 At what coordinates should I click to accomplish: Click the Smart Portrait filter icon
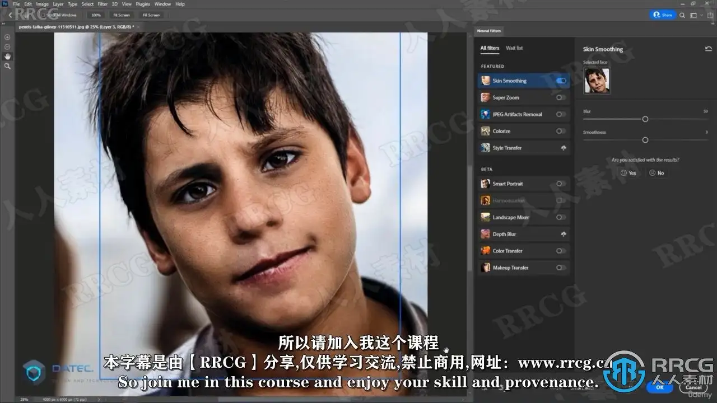click(x=485, y=184)
